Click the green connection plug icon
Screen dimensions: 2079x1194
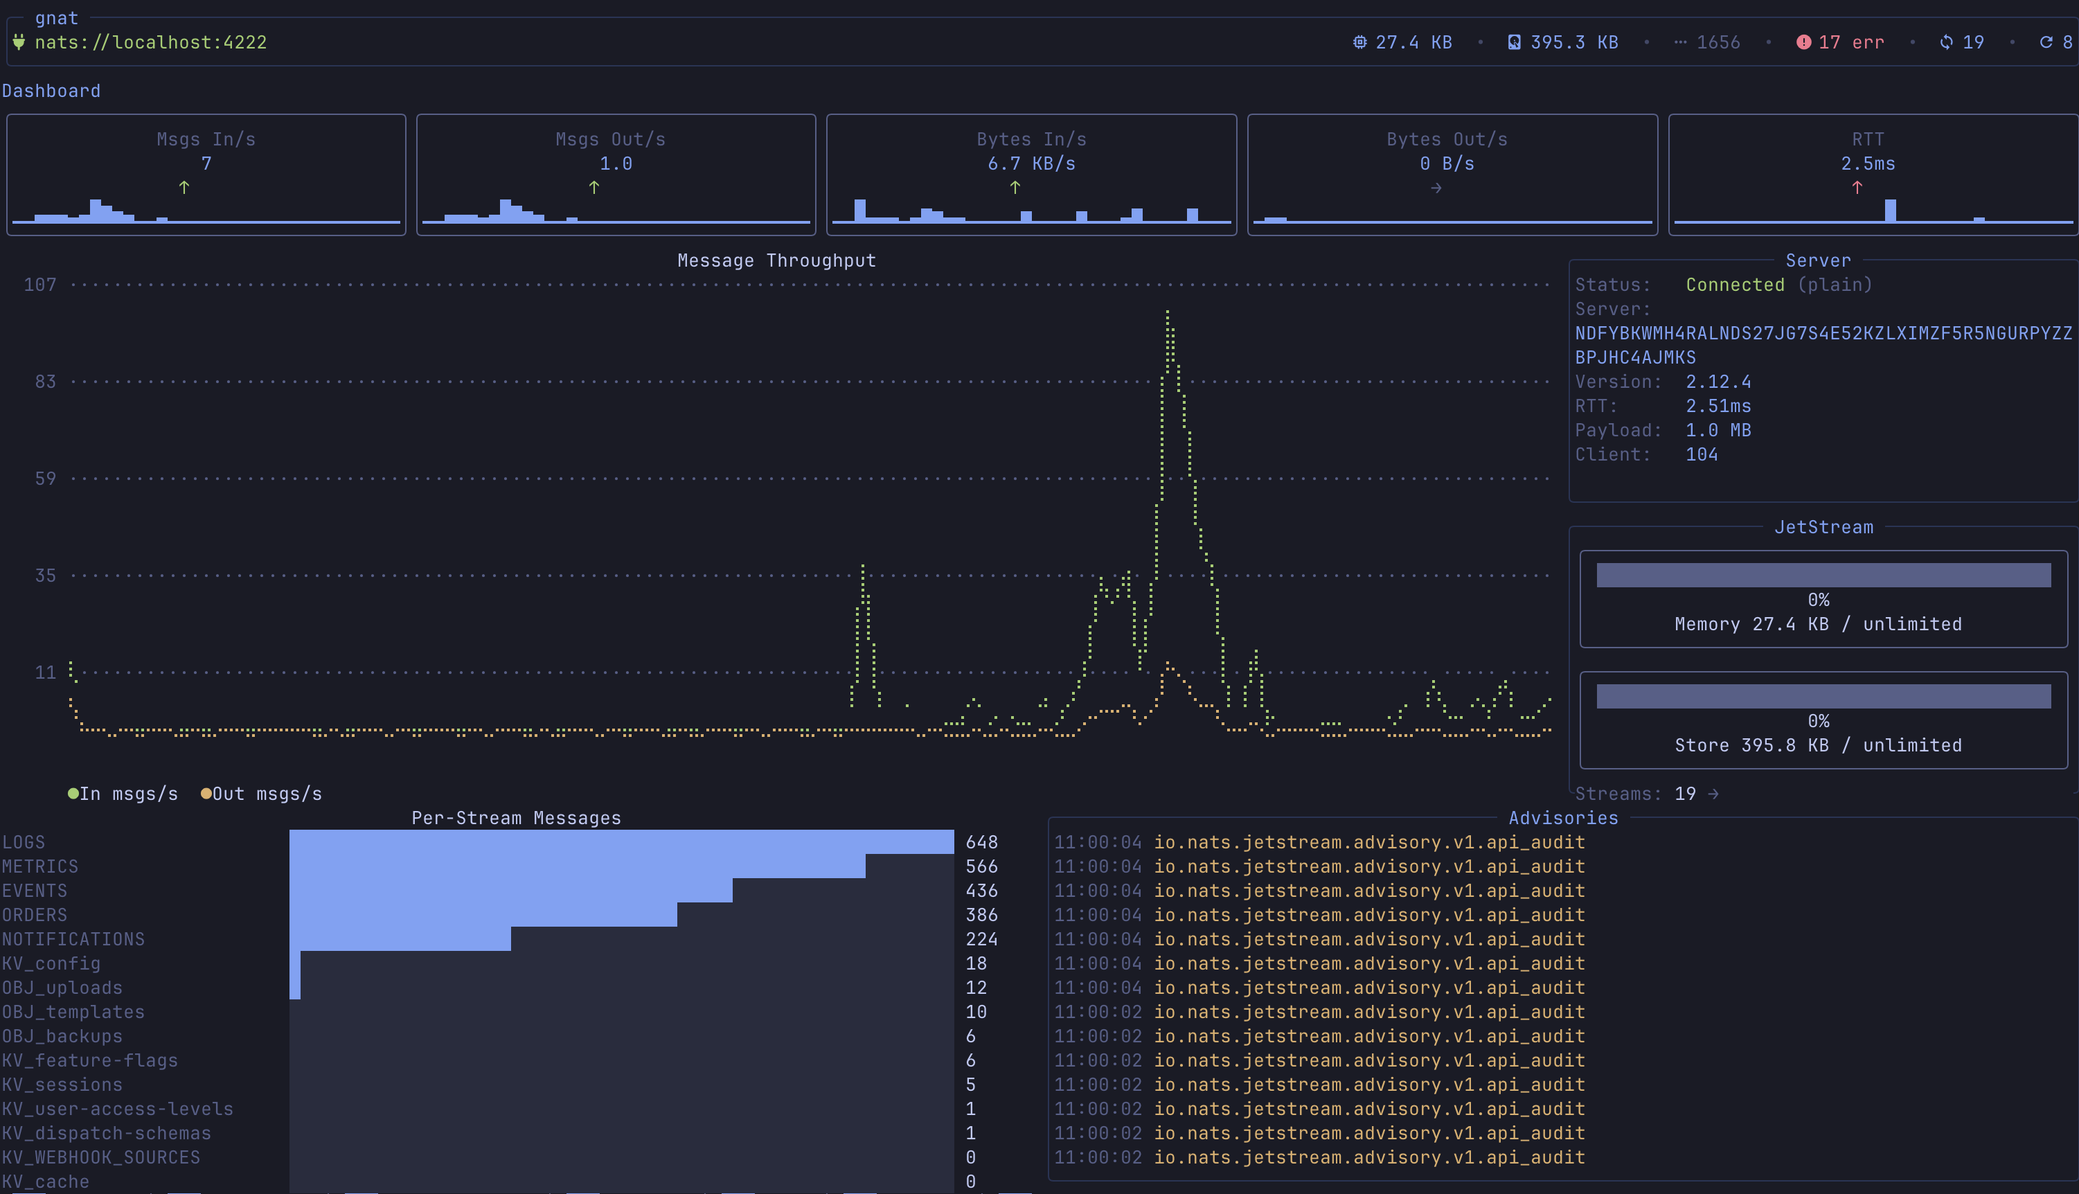19,42
